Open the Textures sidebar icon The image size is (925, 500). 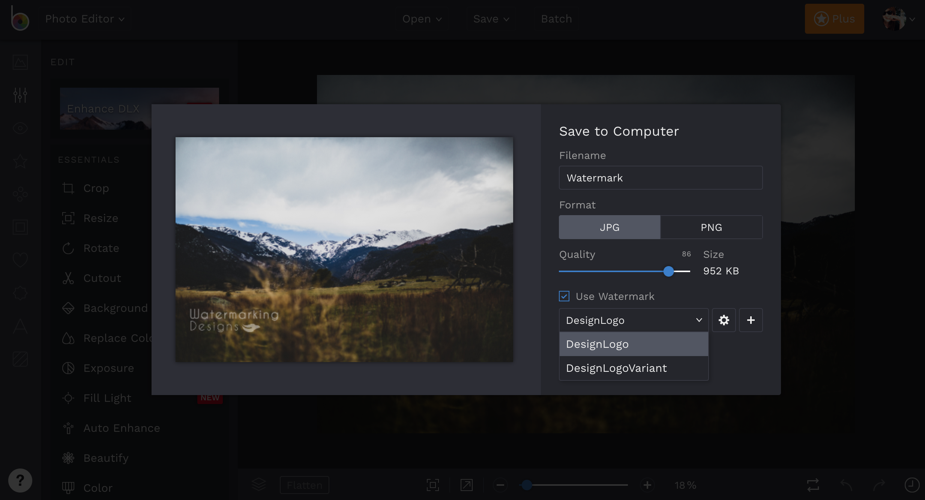coord(20,359)
